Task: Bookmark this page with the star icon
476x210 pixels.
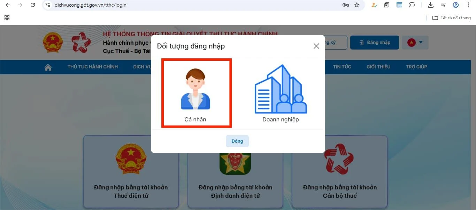Action: [357, 5]
